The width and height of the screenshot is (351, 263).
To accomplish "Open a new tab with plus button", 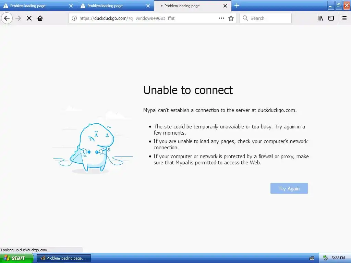I will pos(237,5).
